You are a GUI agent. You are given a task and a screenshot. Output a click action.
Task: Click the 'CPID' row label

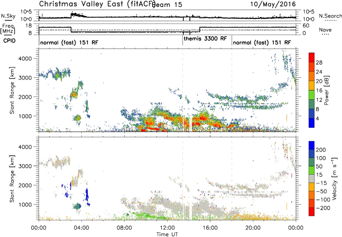[9, 41]
